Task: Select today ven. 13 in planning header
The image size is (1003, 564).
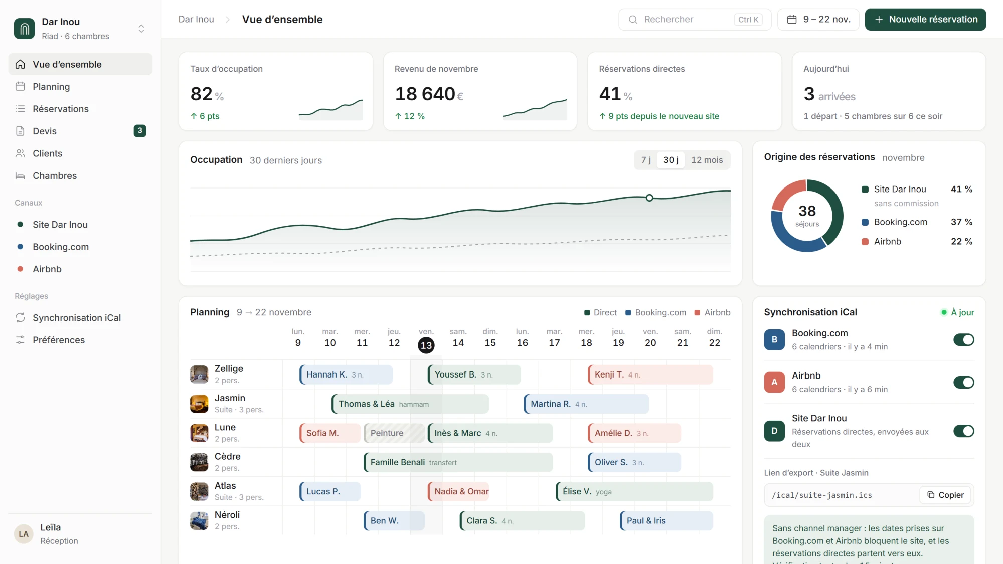Action: [426, 345]
